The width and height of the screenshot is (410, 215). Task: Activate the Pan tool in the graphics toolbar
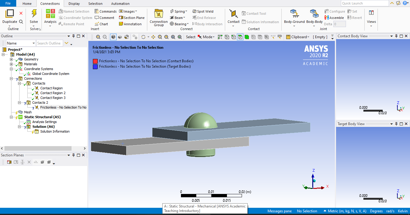(x=153, y=37)
